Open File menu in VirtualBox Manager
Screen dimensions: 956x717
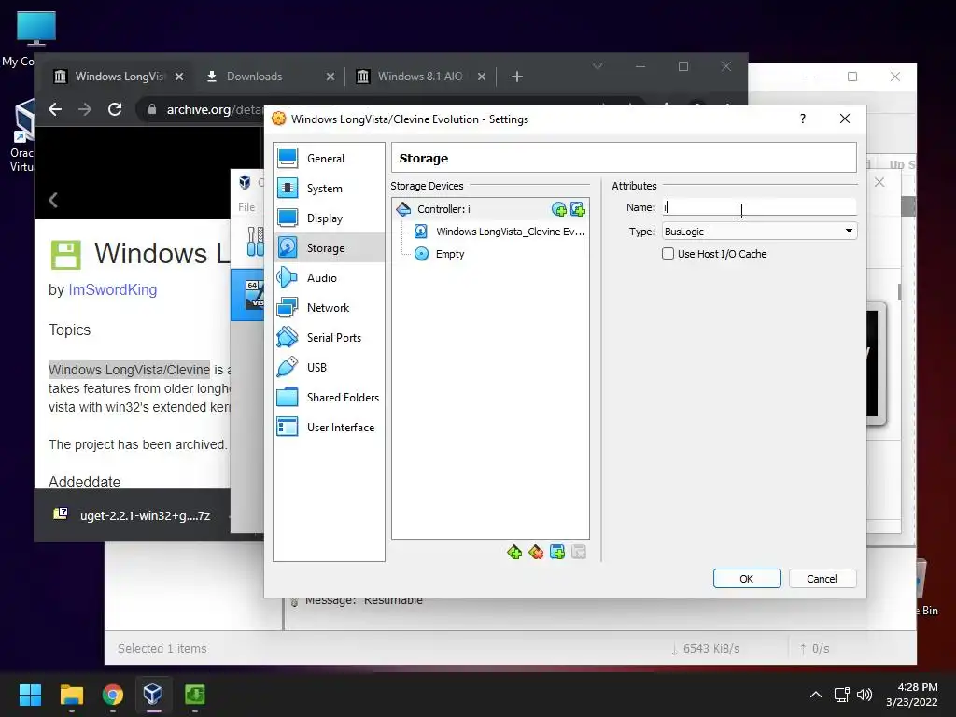click(x=246, y=207)
